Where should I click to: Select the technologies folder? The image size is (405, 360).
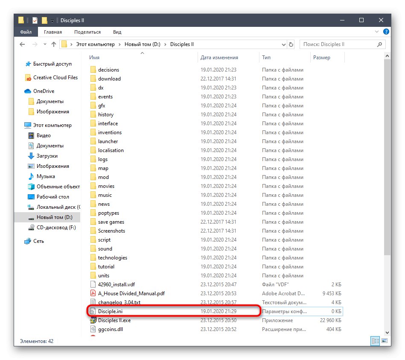(x=112, y=258)
